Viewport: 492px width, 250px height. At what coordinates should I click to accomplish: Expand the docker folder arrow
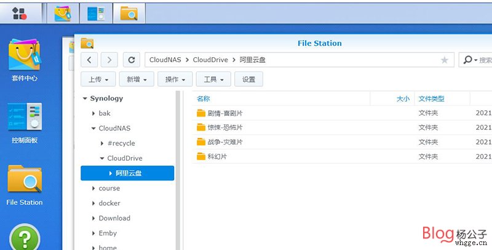click(x=93, y=204)
